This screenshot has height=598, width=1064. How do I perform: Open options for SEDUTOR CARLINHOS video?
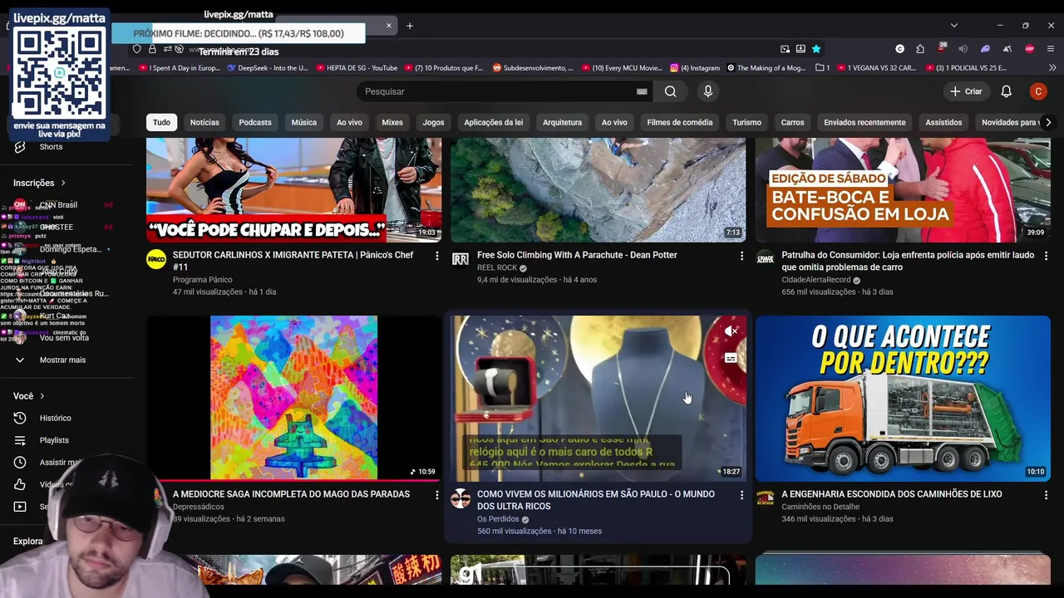(436, 256)
